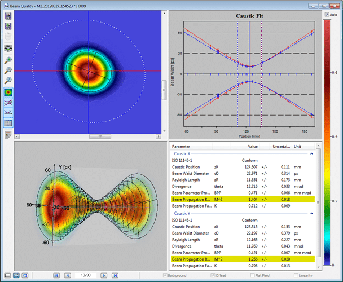Click the ellipse aperture icon in bottom bar
This screenshot has width=343, height=282.
(x=16, y=275)
